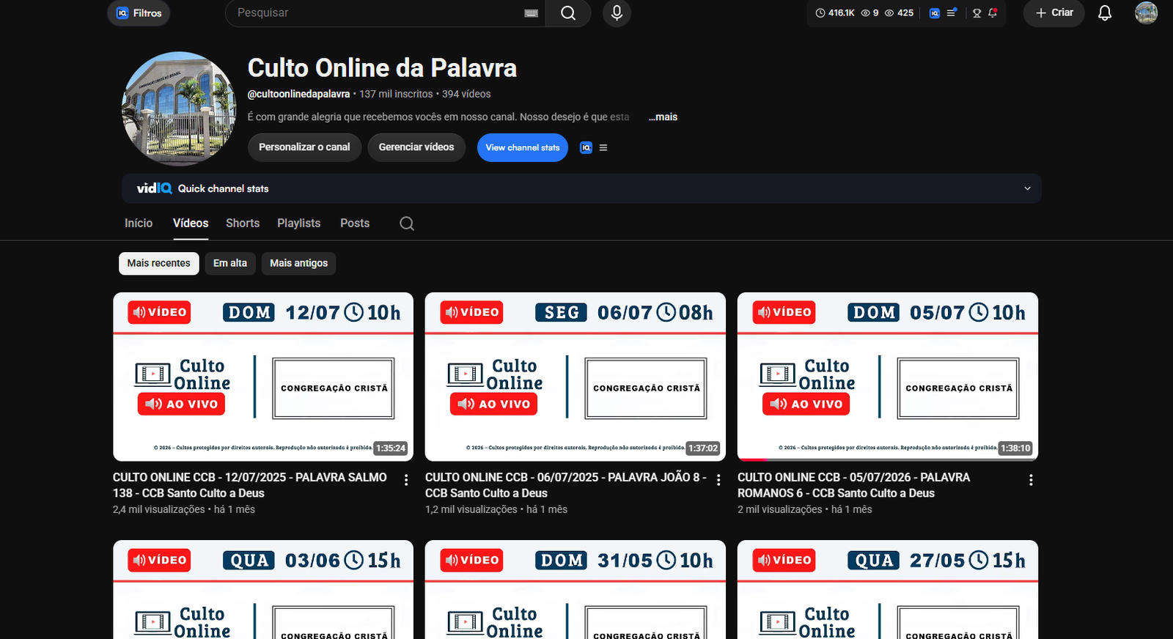Click the channel search magnifier icon
Viewport: 1173px width, 639px height.
click(407, 224)
